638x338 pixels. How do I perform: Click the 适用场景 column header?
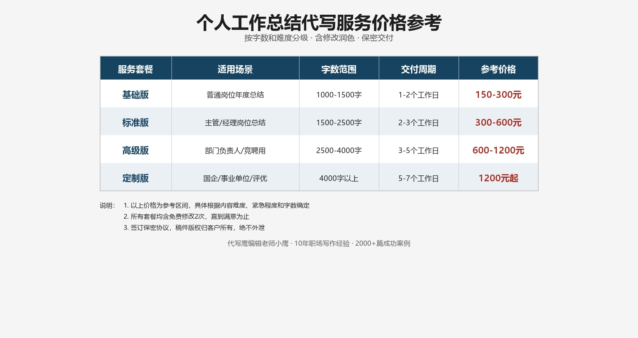tap(235, 68)
